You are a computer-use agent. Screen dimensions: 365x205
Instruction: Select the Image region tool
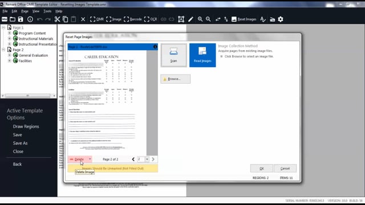113,19
